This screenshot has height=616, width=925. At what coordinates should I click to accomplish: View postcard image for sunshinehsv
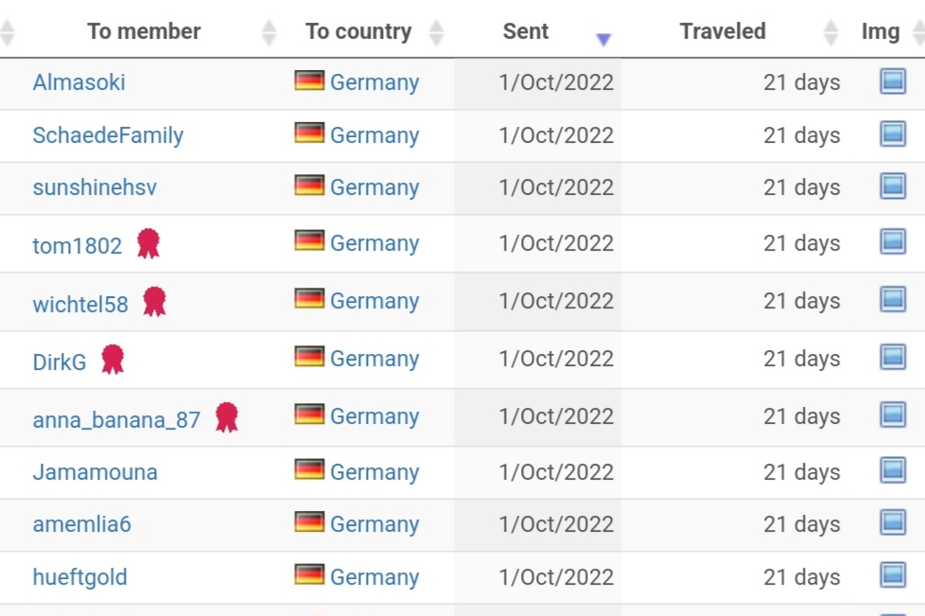893,185
